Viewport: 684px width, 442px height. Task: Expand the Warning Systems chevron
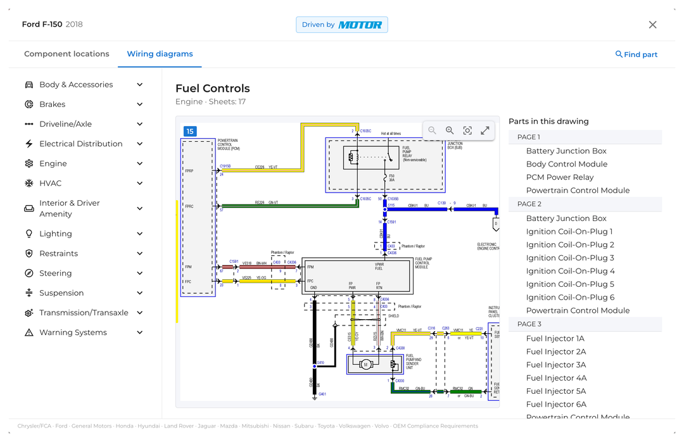coord(139,332)
